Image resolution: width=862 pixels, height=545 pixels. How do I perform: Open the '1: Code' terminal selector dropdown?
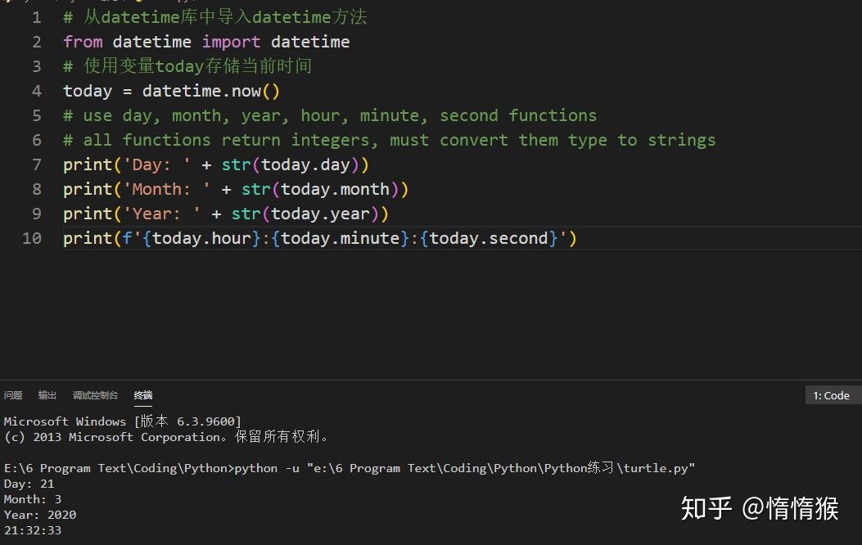pyautogui.click(x=832, y=395)
